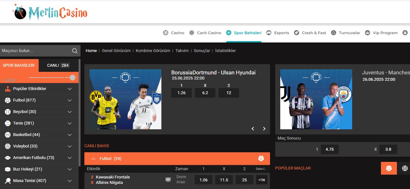Select 25 odds for Albirex Niigata
Viewport: 410px width, 189px height.
244,180
